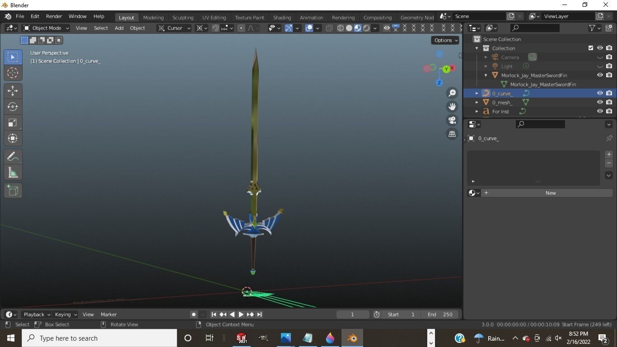Open the Keying dropdown
Image resolution: width=617 pixels, height=347 pixels.
click(65, 314)
